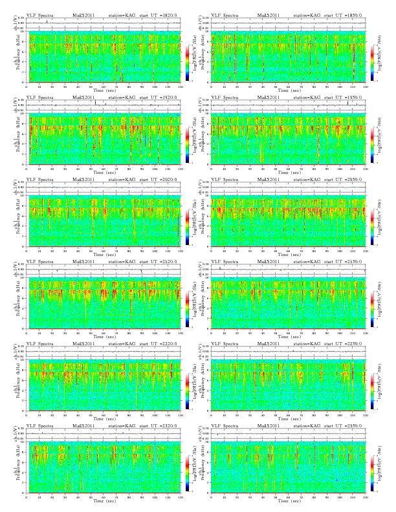Click 'Time (sec)' label under the UT=2150:0 plot
Viewport: 396px width, 512px height.
tap(289, 337)
